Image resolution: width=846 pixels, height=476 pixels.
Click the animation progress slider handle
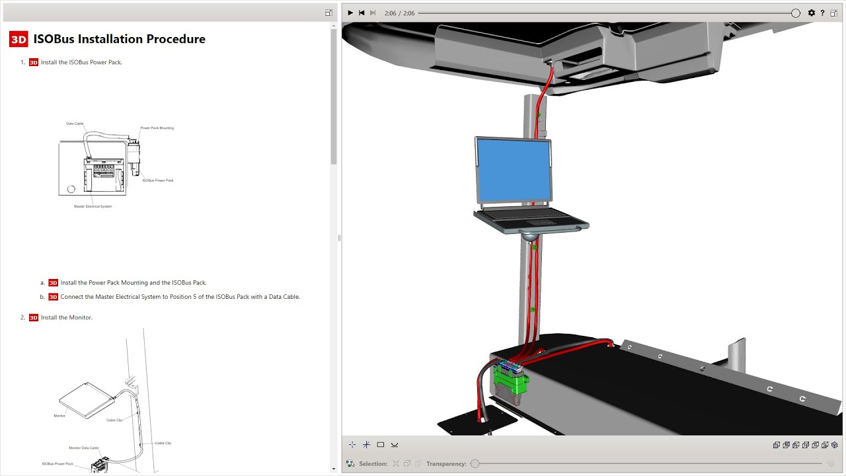(796, 13)
